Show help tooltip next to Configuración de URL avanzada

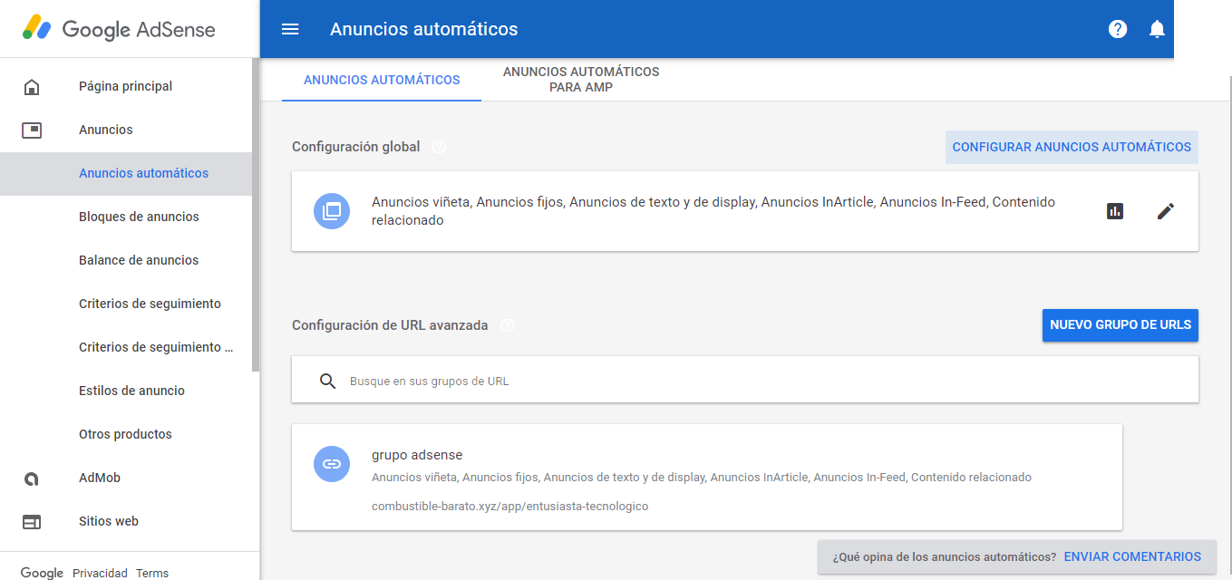pos(508,325)
